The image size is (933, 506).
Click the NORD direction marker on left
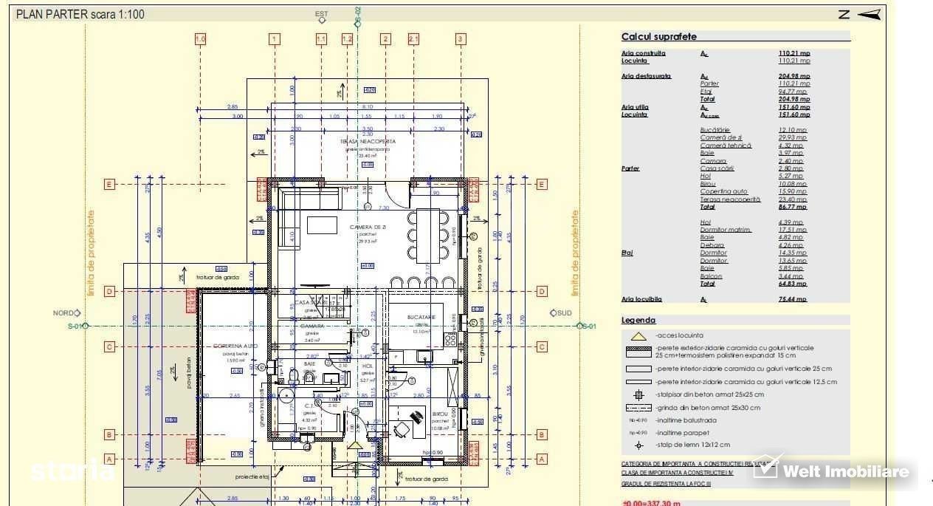(63, 313)
